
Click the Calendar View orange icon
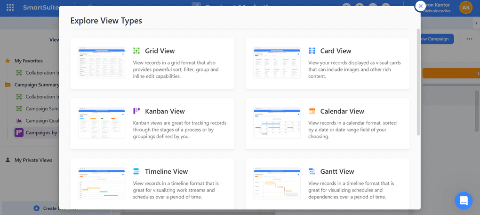click(312, 111)
